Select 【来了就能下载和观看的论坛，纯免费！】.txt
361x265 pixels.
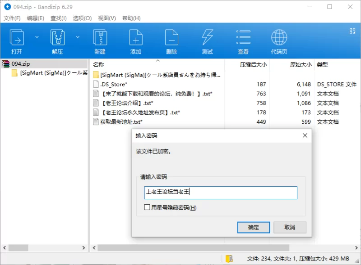tap(156, 94)
